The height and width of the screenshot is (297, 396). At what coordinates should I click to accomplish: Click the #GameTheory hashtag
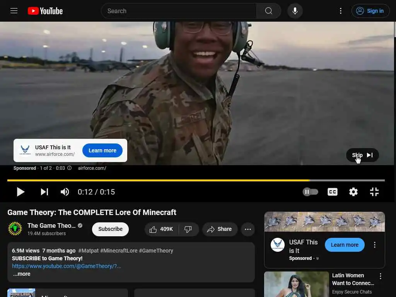[156, 251]
